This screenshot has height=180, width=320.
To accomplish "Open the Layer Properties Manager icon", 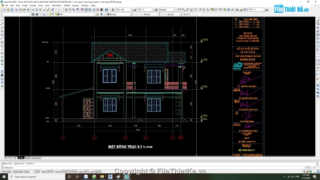I will [44, 14].
